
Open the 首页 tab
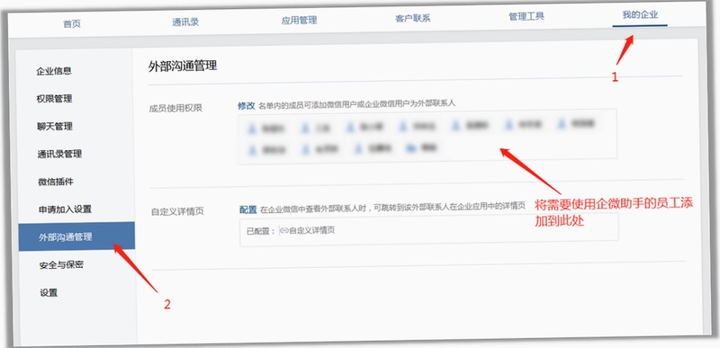72,24
